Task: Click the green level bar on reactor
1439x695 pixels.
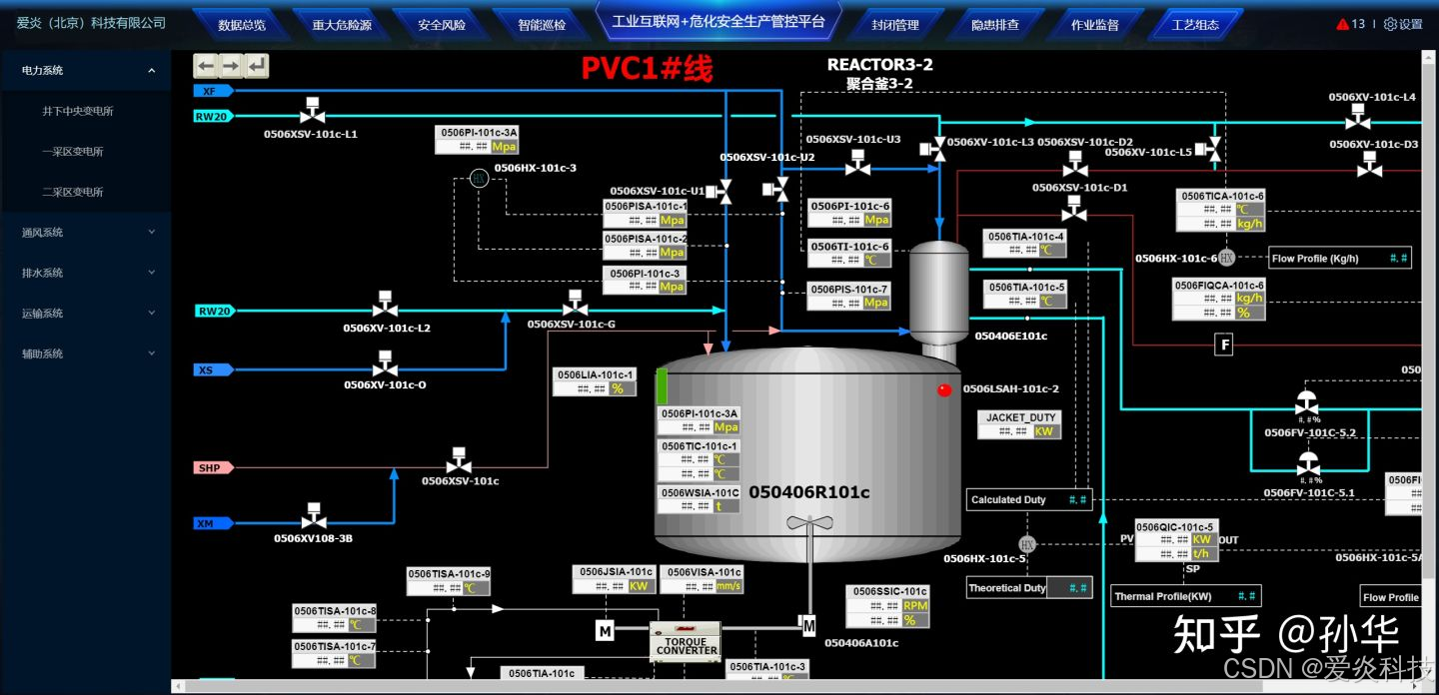Action: point(662,386)
